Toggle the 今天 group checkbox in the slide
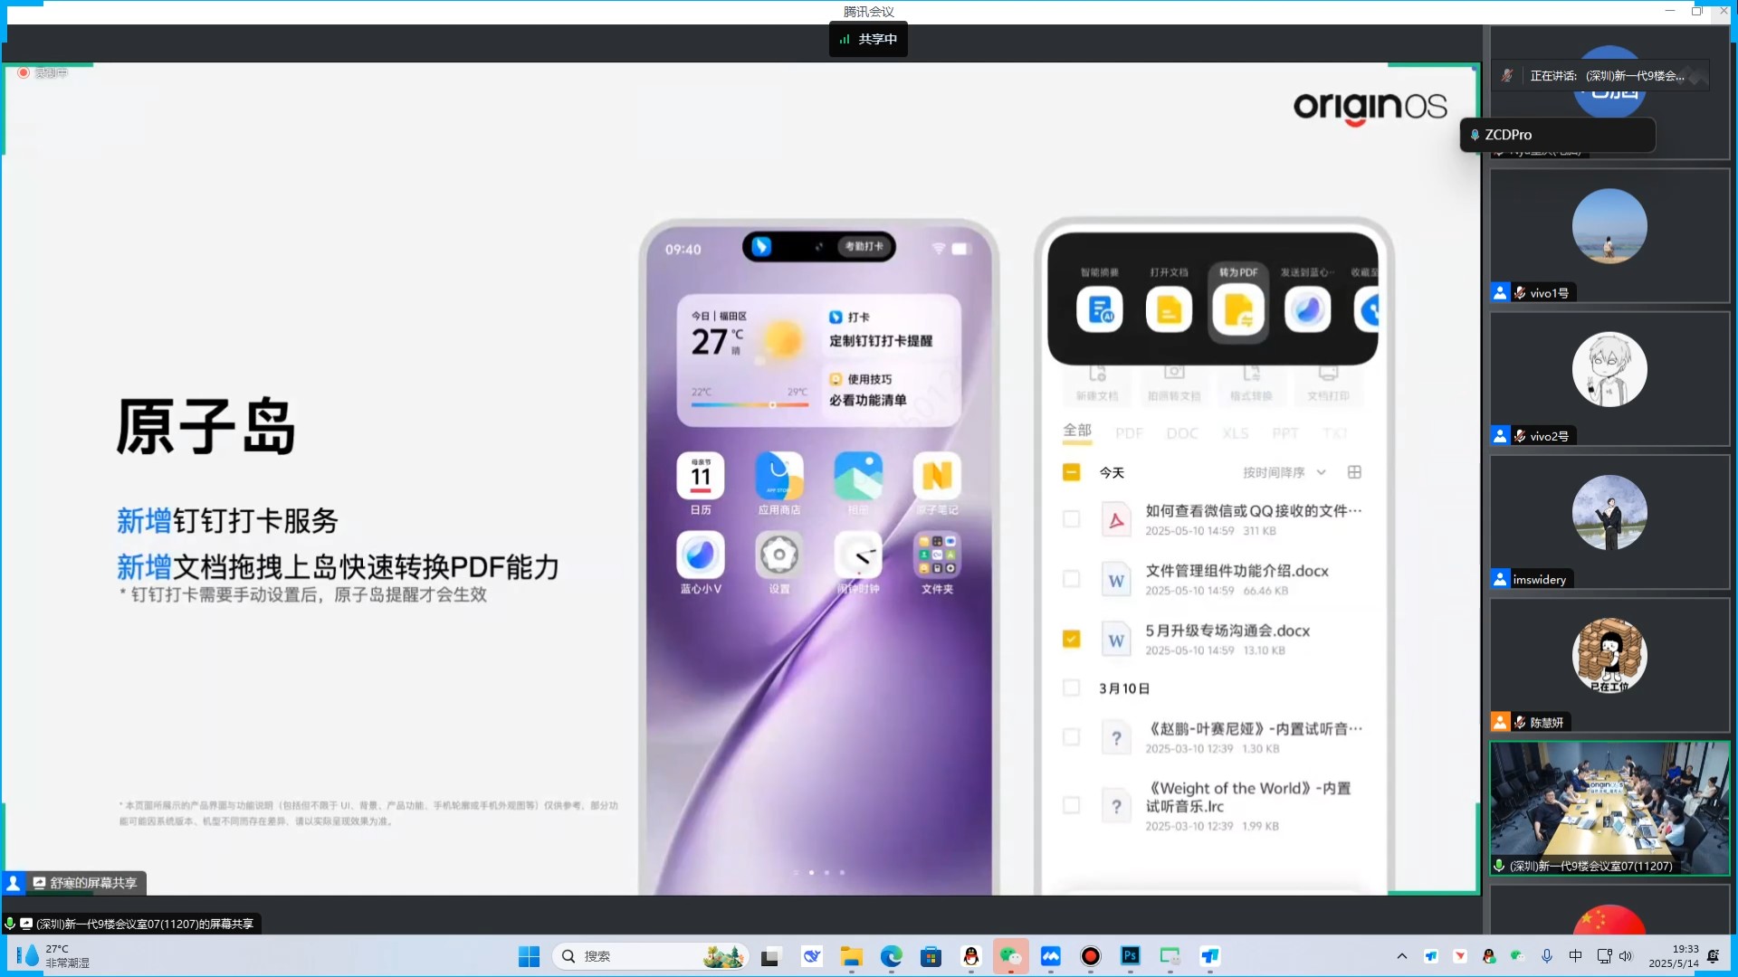 [x=1071, y=472]
